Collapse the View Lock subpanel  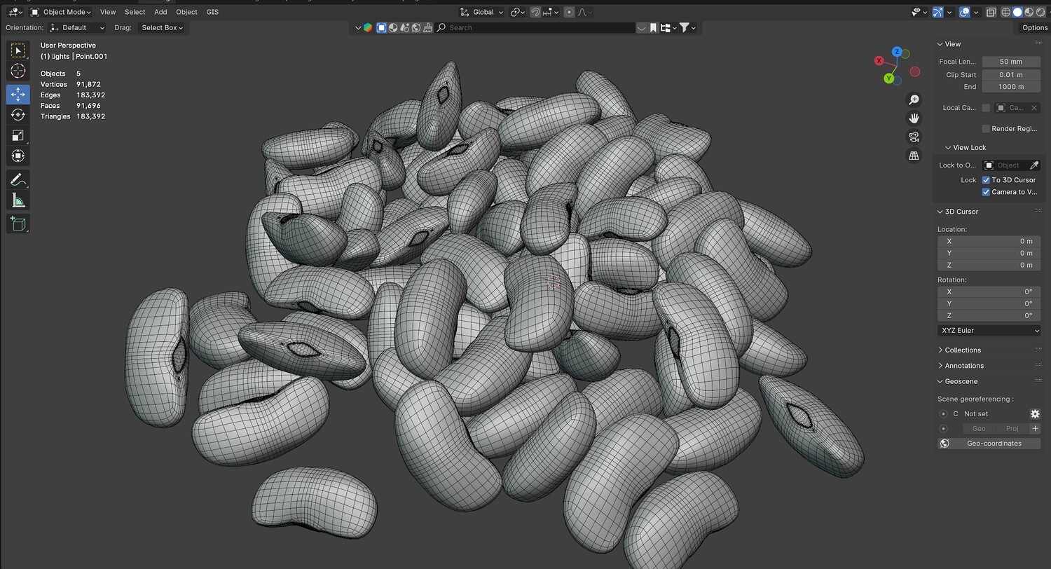[966, 148]
